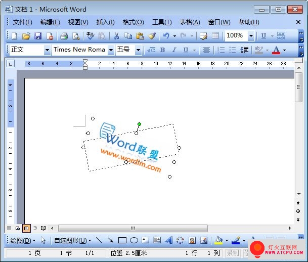
Task: Toggle Bold formatting
Action: [163, 50]
